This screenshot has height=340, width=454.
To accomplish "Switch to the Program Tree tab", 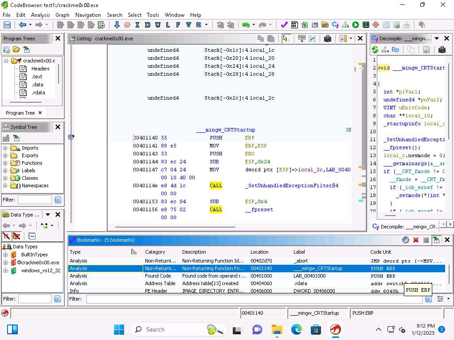I will pos(20,113).
